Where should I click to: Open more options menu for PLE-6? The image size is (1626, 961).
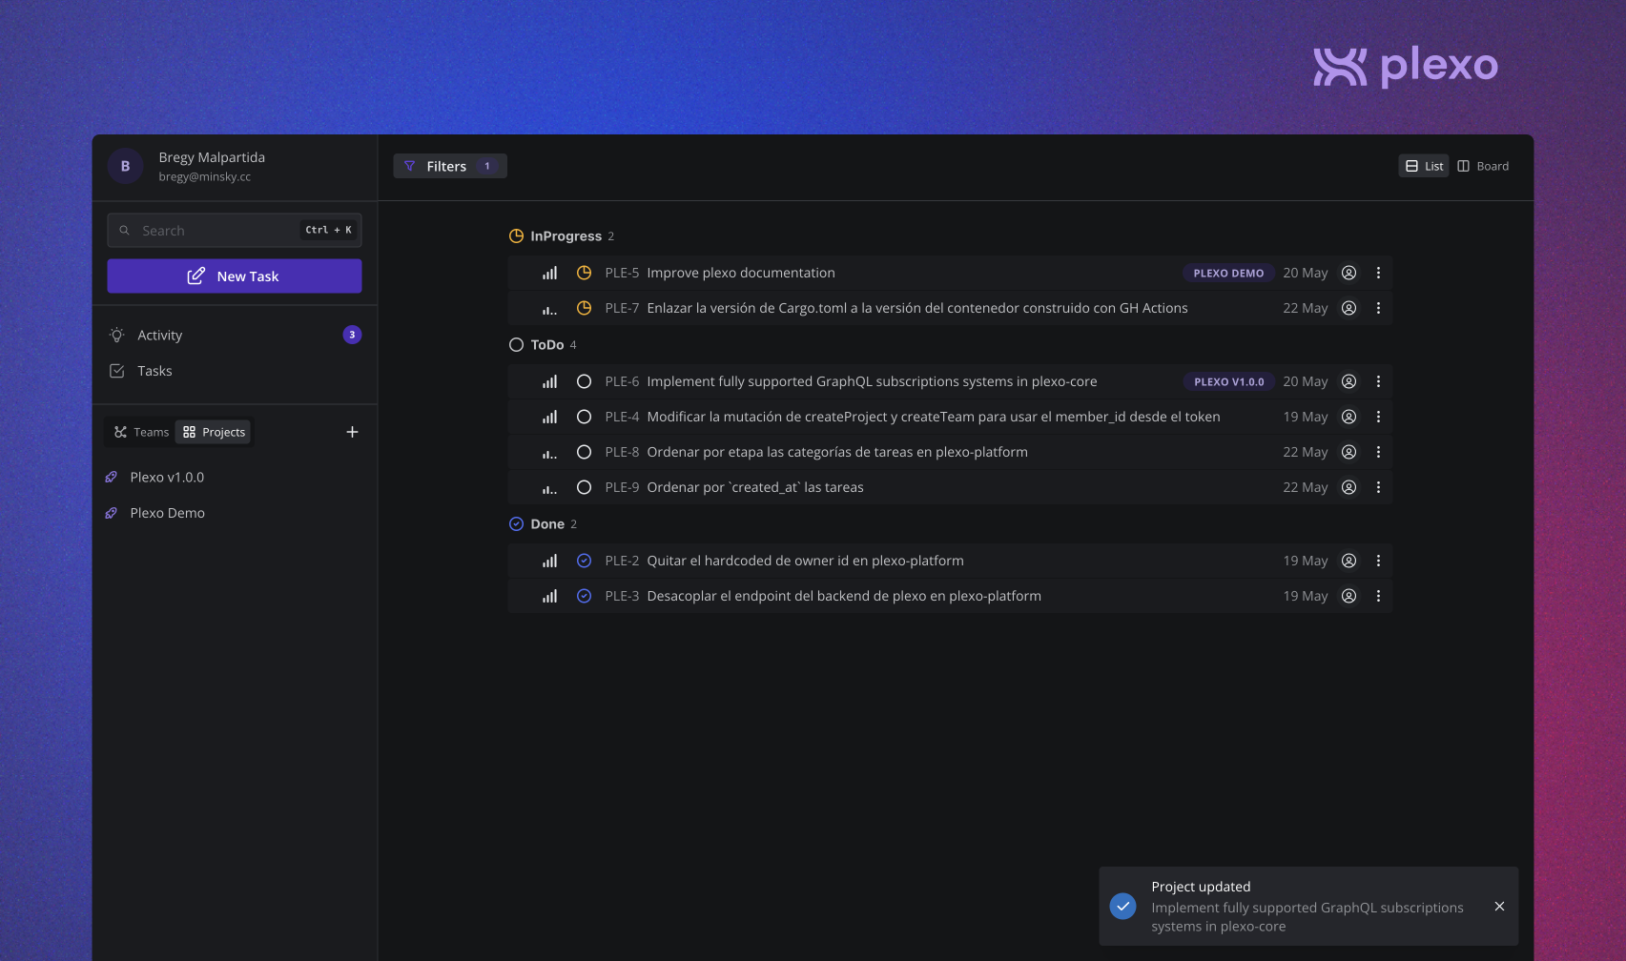point(1378,381)
